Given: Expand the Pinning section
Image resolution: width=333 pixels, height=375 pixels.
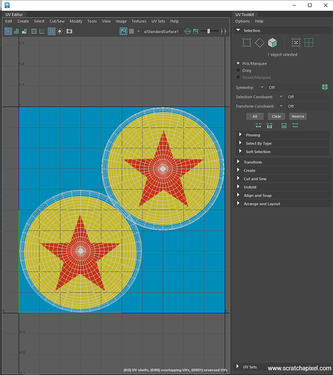Looking at the screenshot, I should (x=240, y=135).
